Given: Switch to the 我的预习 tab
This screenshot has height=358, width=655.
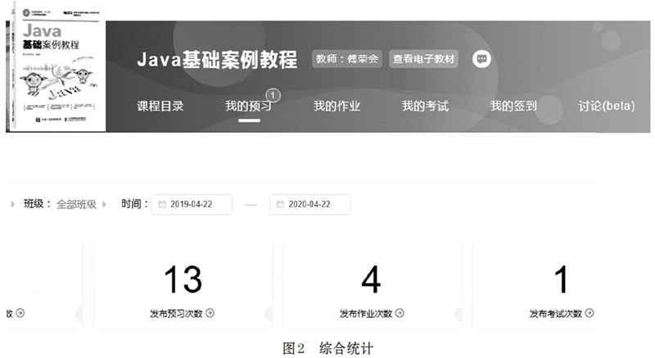Looking at the screenshot, I should [x=249, y=106].
